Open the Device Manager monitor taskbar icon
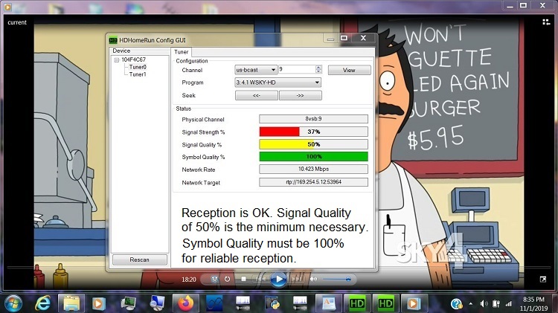Screen dimensions: 558x313 (x=128, y=303)
